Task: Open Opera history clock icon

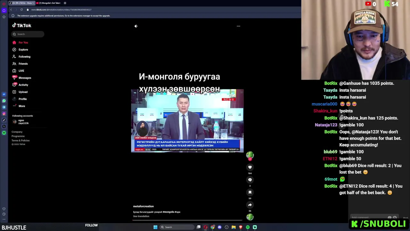Action: 4,214
